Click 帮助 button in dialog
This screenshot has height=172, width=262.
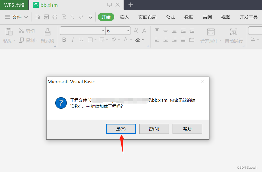click(x=187, y=129)
